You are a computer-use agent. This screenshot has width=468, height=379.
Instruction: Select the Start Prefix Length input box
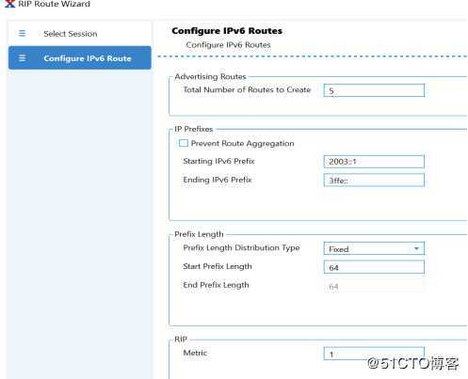pos(374,267)
